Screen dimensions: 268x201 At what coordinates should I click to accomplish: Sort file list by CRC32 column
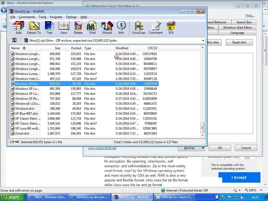point(149,48)
